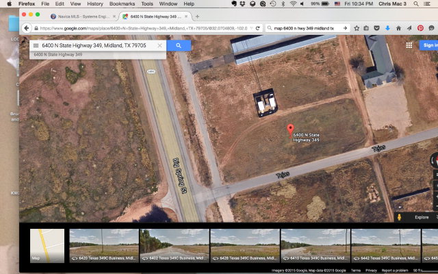Image resolution: width=438 pixels, height=274 pixels.
Task: Click the red location pin marker
Action: click(290, 129)
